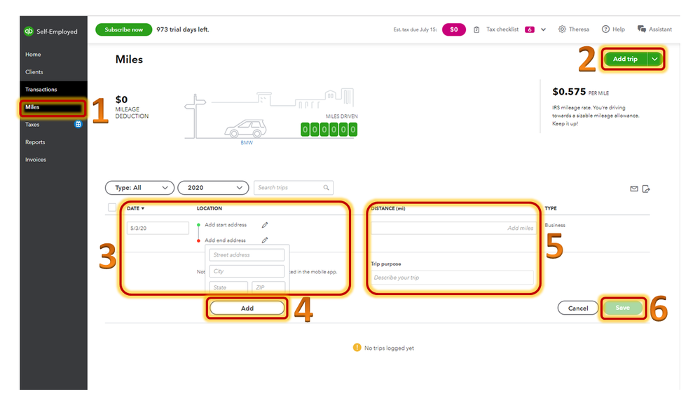Edit the end address pencil icon
Image resolution: width=700 pixels, height=408 pixels.
click(x=265, y=240)
